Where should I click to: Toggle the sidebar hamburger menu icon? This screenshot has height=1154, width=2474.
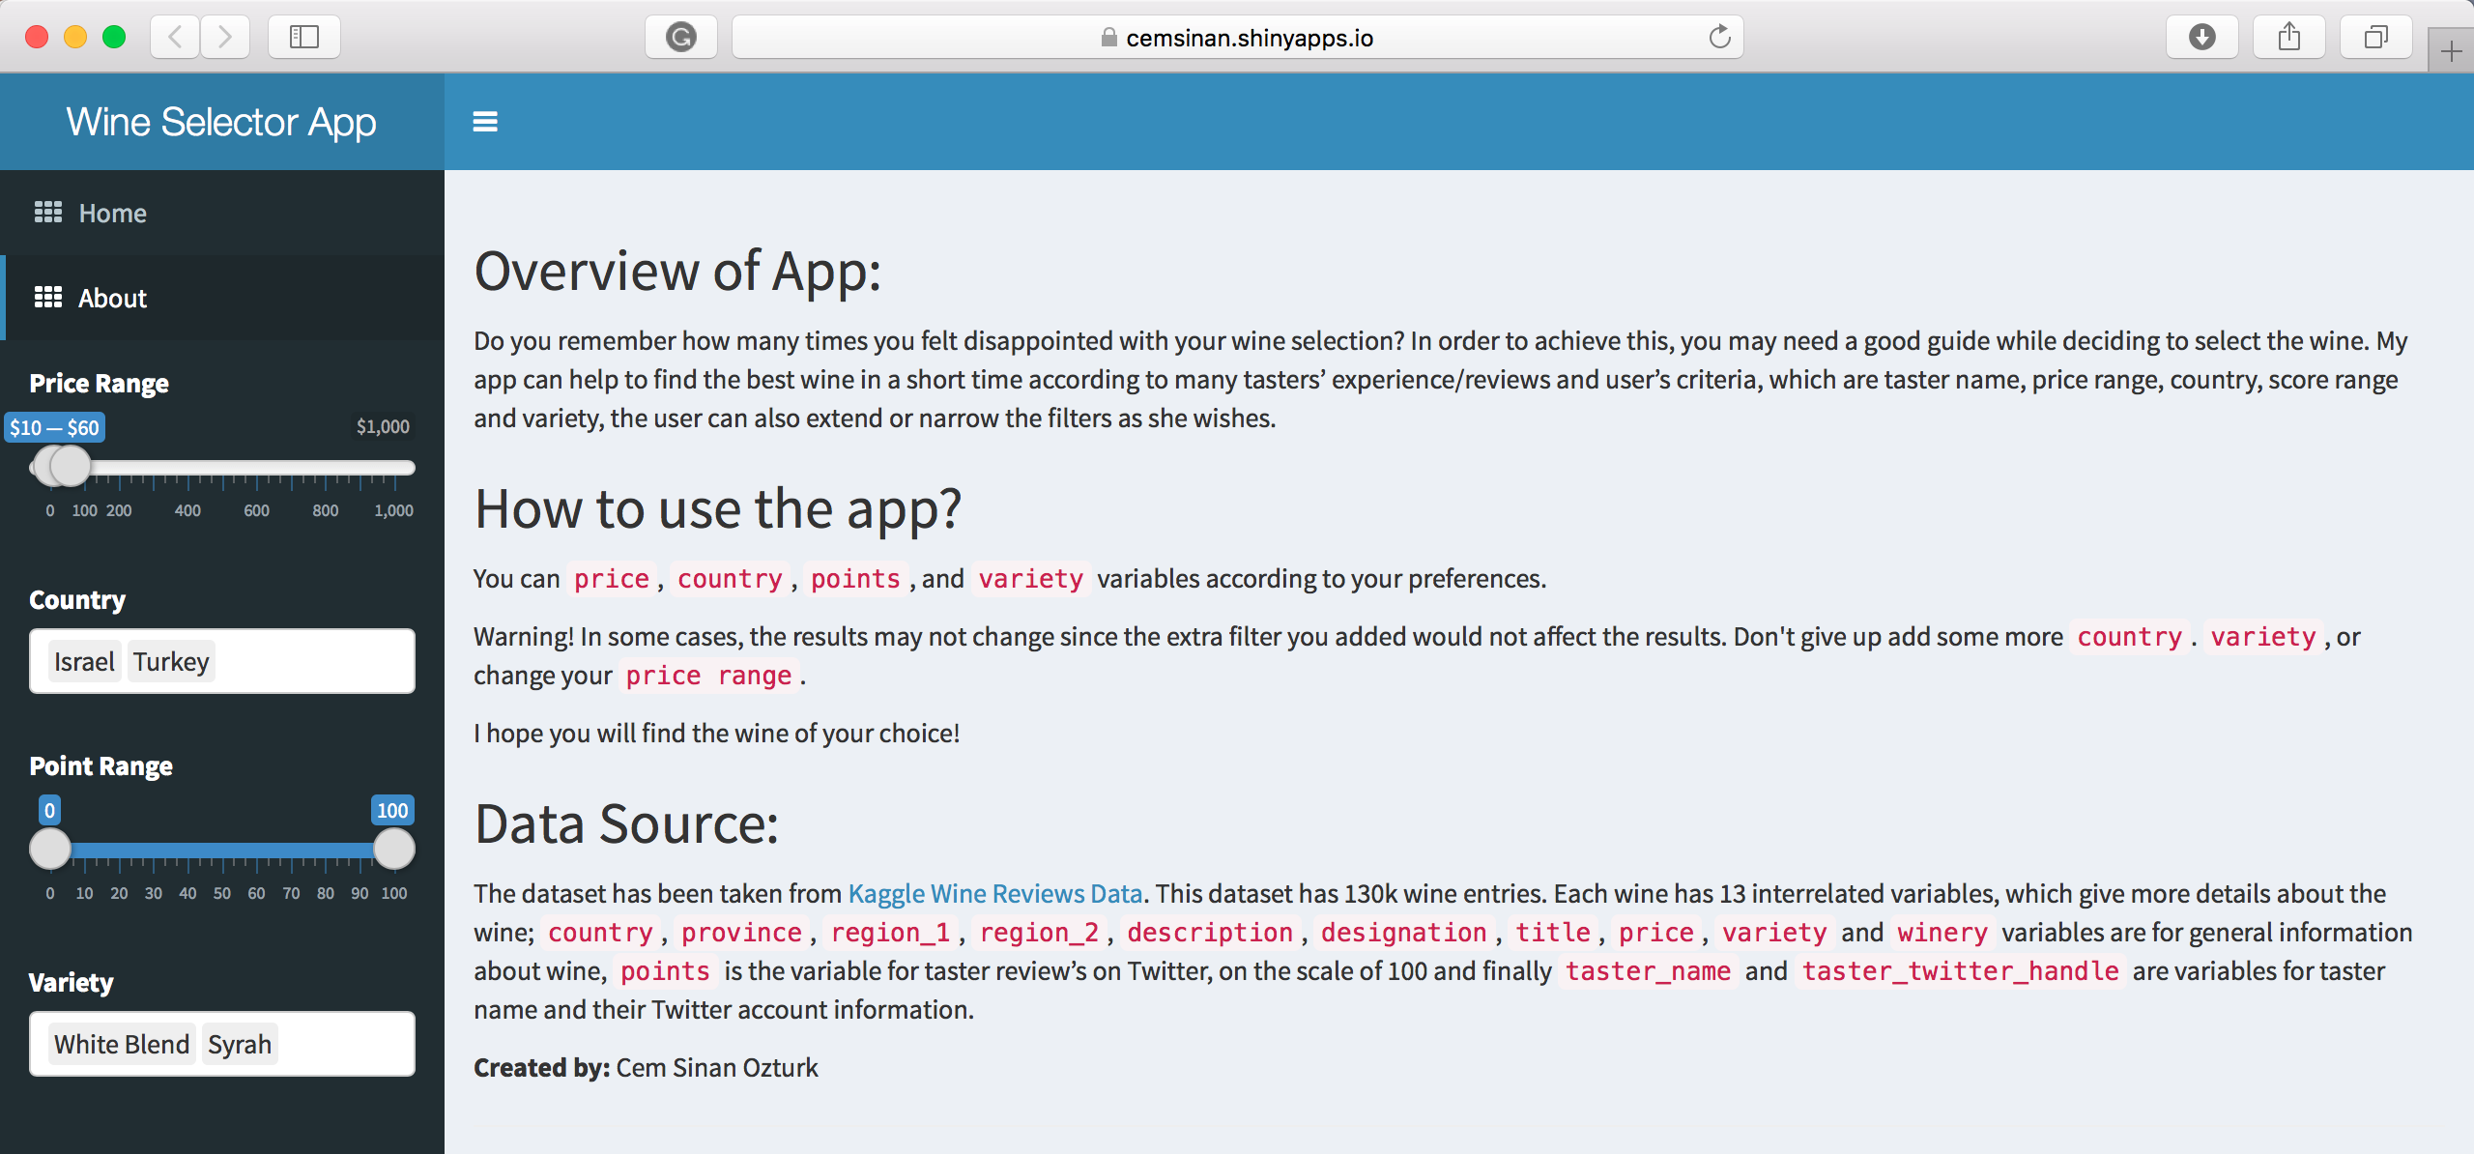pos(485,122)
